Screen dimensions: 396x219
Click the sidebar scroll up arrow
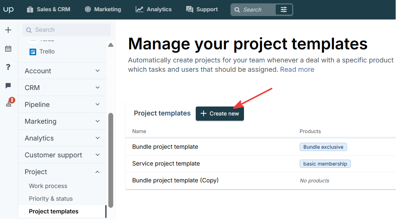(111, 45)
